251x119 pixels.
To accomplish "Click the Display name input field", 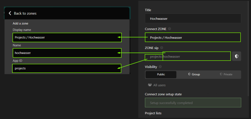I will [x=67, y=37].
